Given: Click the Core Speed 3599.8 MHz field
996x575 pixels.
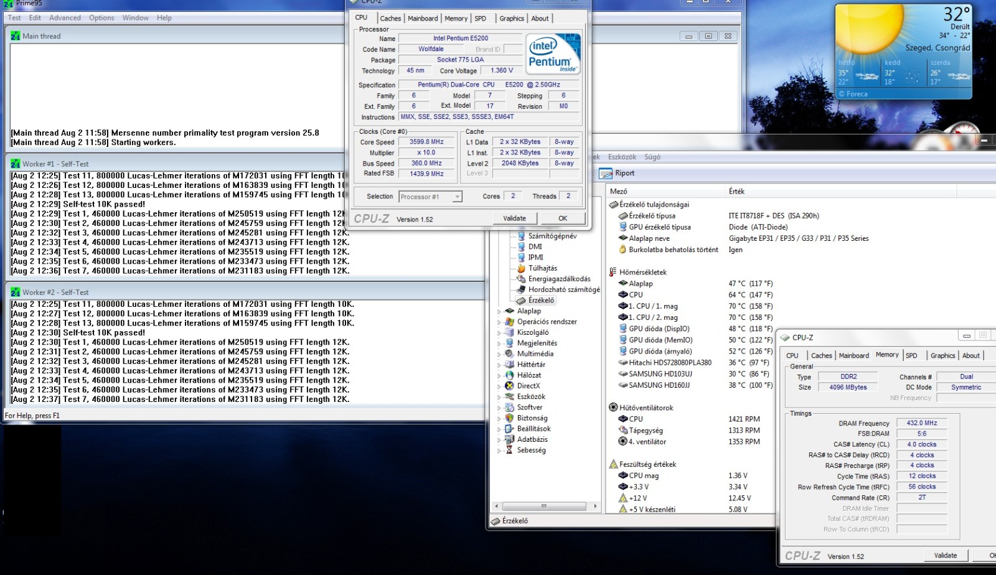Looking at the screenshot, I should click(426, 142).
